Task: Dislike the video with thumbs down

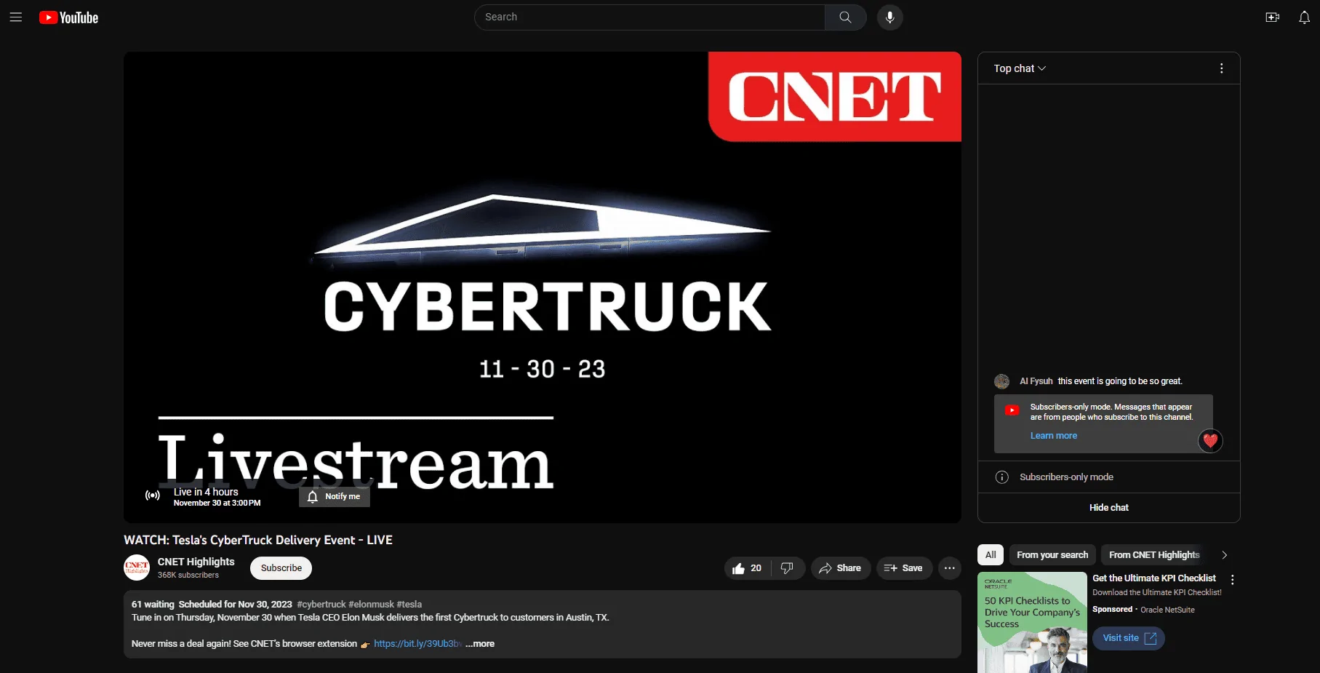Action: pos(787,568)
